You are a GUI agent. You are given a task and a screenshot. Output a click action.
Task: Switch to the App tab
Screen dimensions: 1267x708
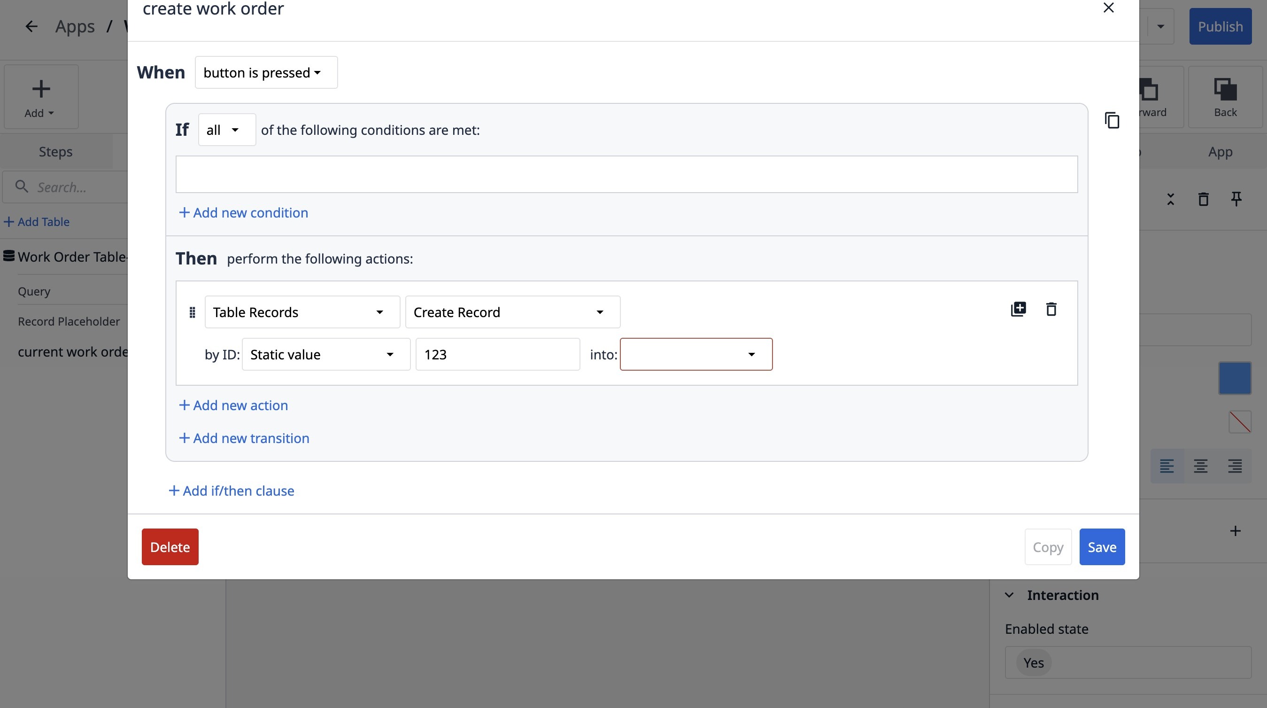[1220, 152]
